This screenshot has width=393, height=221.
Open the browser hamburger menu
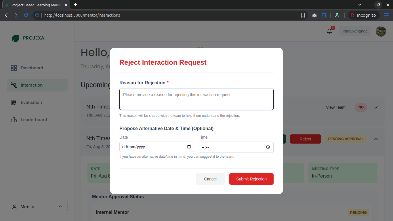[386, 15]
